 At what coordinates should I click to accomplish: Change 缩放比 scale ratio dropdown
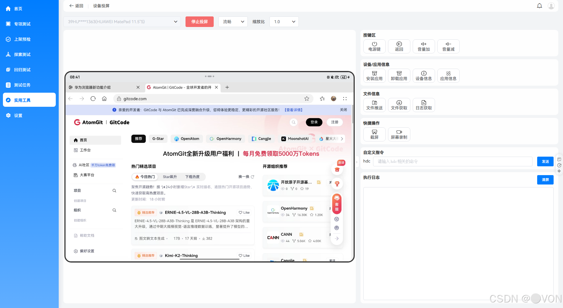pyautogui.click(x=284, y=21)
